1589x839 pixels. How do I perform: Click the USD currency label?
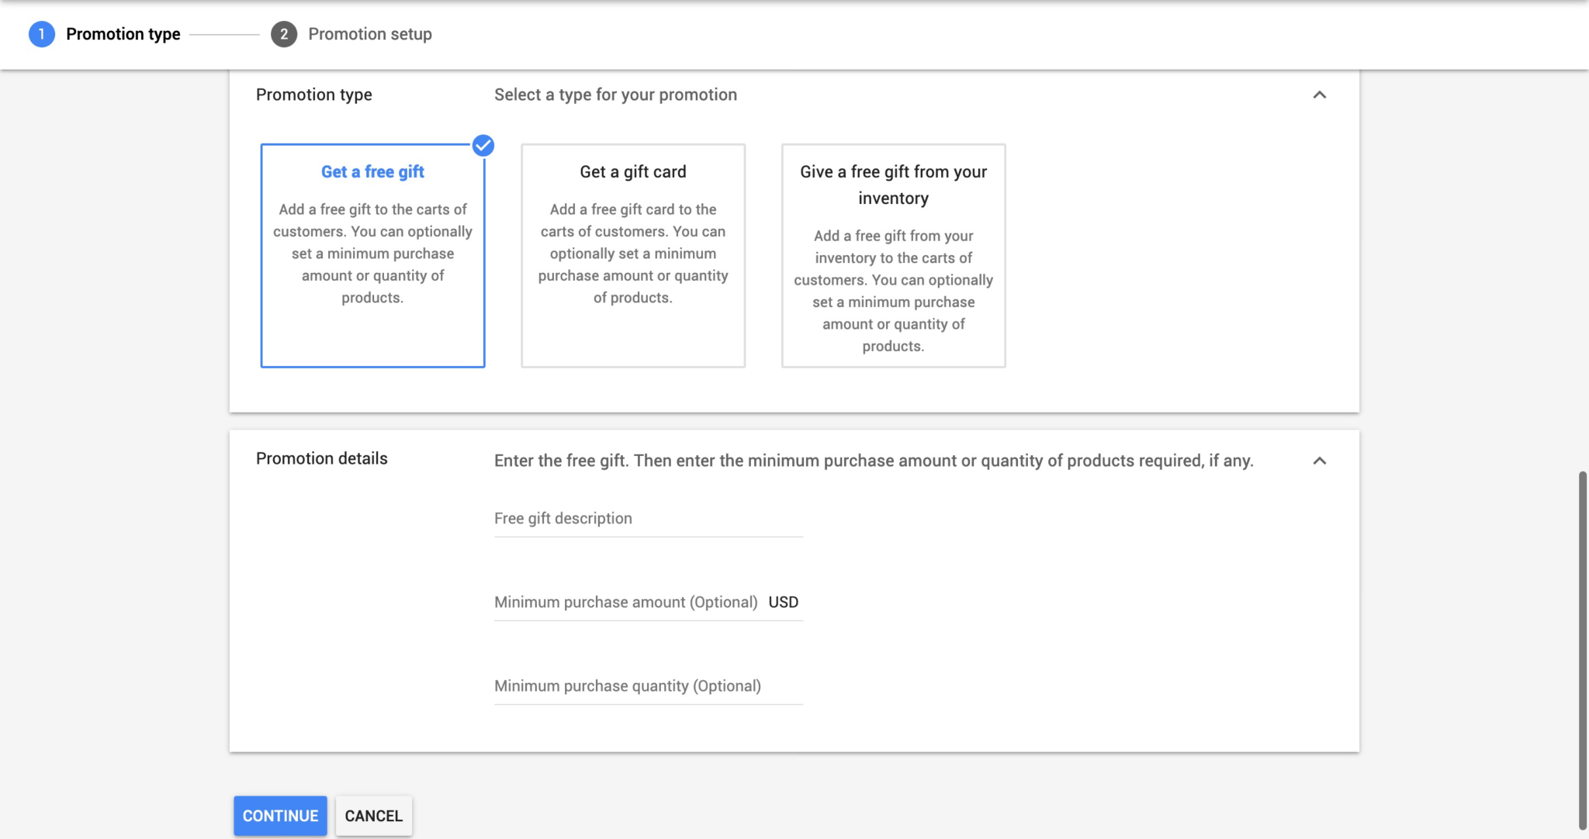784,602
